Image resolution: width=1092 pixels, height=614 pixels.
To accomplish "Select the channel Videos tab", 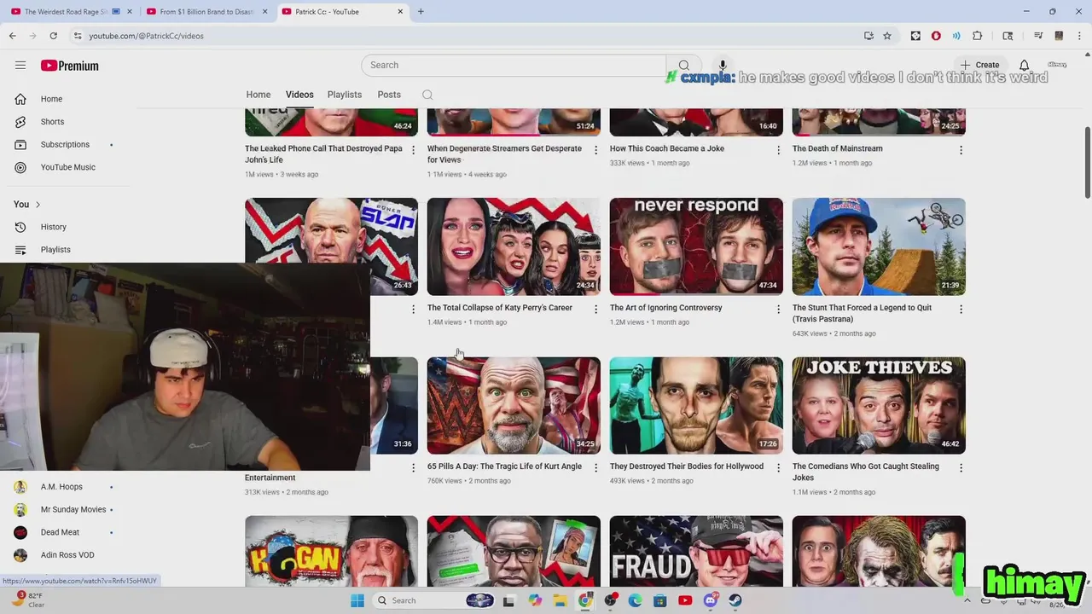I will tap(299, 95).
